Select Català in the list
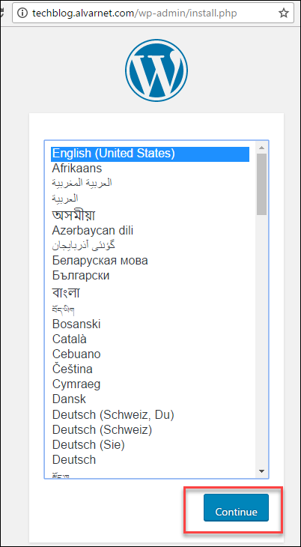The height and width of the screenshot is (547, 301). coord(150,339)
